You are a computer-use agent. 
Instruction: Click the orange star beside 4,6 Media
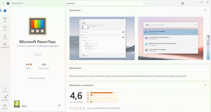[31, 64]
